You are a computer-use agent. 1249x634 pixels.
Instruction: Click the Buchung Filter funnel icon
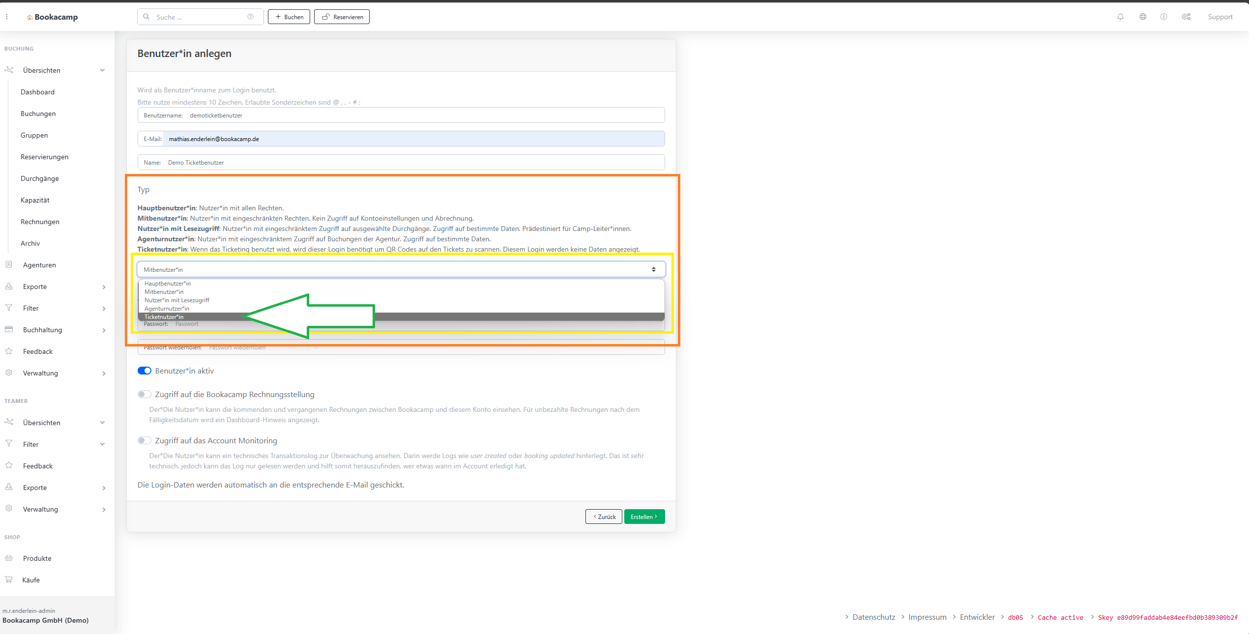pyautogui.click(x=9, y=308)
